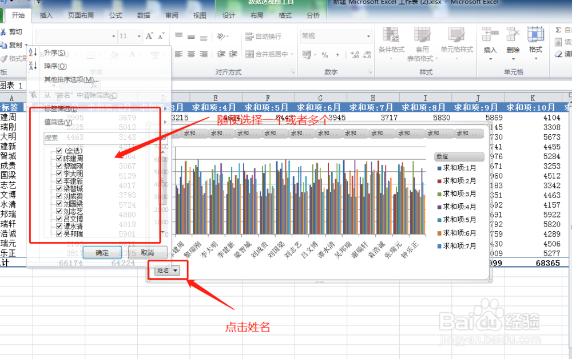Open the 设计 pivot chart tab
Viewport: 572px width, 359px height.
(x=229, y=15)
